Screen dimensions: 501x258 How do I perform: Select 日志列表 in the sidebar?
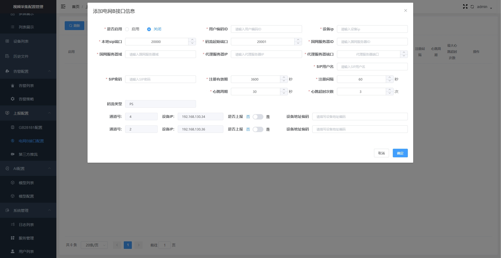[26, 224]
